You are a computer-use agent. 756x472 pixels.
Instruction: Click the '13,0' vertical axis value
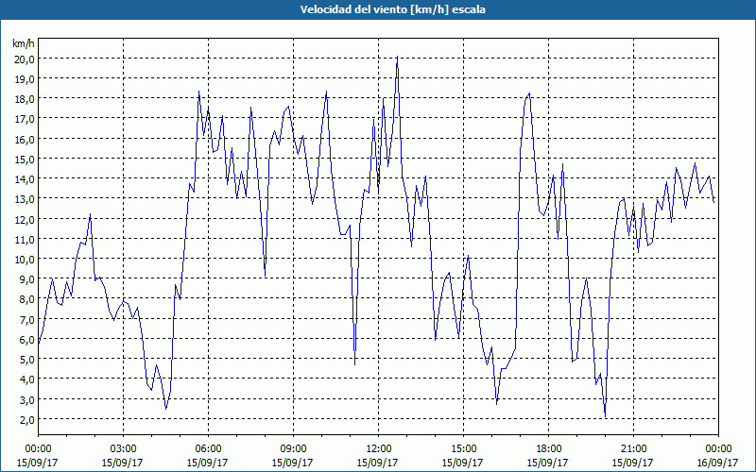coord(25,199)
